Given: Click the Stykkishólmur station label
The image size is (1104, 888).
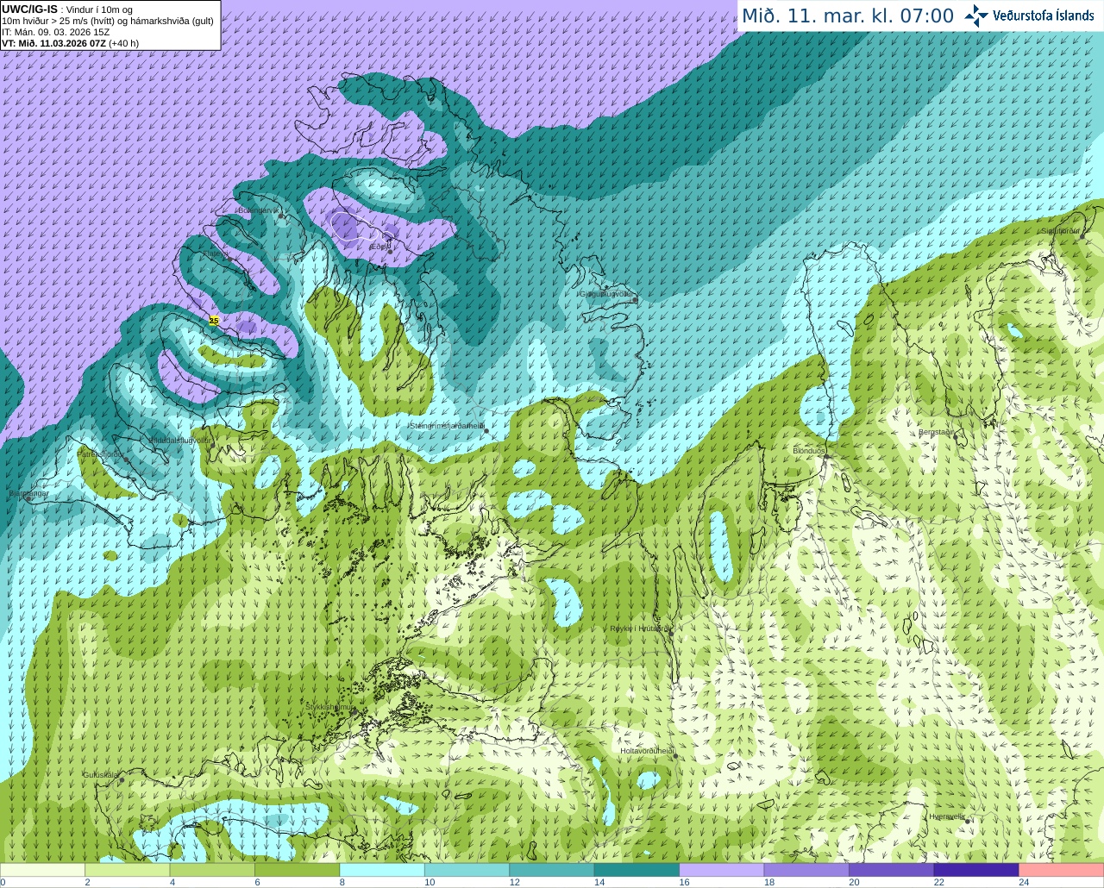Looking at the screenshot, I should (x=330, y=707).
